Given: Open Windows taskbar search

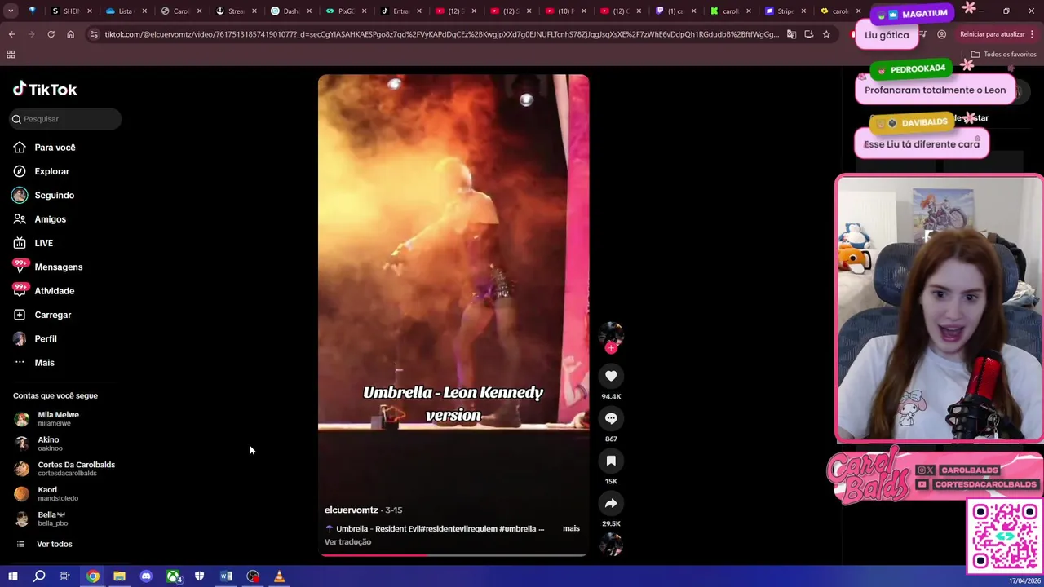Looking at the screenshot, I should pyautogui.click(x=39, y=576).
